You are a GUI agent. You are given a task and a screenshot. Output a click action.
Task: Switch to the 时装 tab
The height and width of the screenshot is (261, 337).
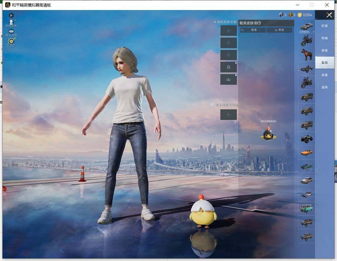pyautogui.click(x=325, y=26)
